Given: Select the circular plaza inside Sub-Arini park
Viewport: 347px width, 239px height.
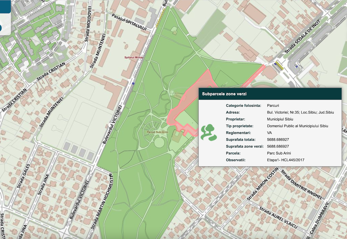Looking at the screenshot, I should (x=159, y=142).
